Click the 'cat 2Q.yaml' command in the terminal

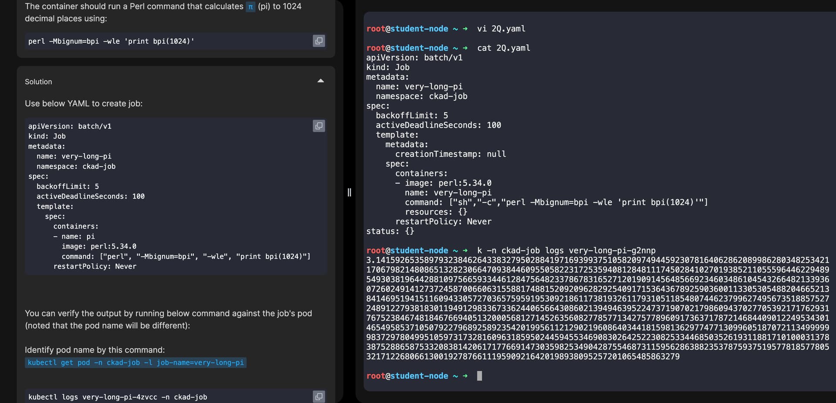click(504, 48)
